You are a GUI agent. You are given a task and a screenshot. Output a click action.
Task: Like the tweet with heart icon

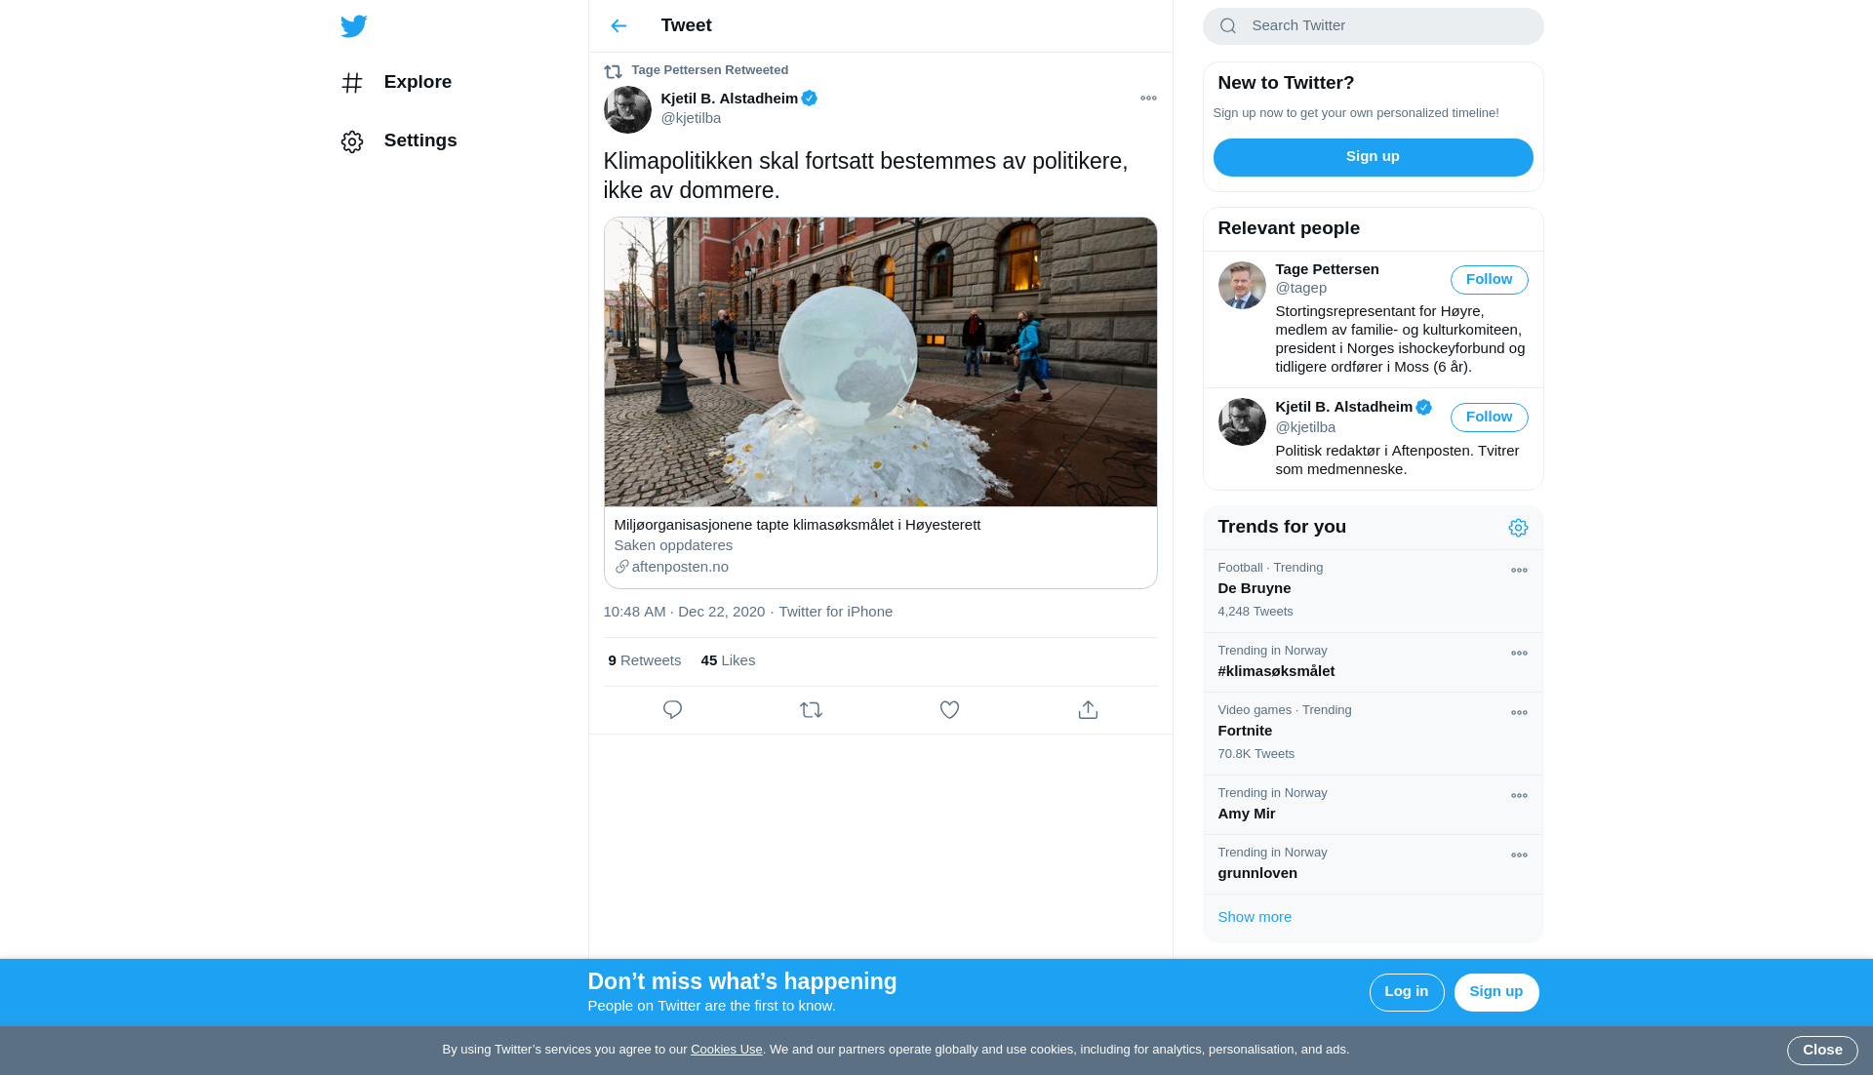[x=949, y=710]
